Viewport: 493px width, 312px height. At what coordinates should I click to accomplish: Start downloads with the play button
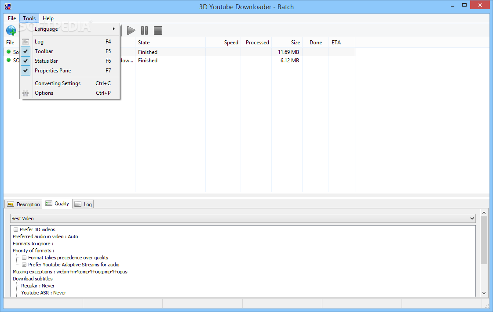coord(131,30)
